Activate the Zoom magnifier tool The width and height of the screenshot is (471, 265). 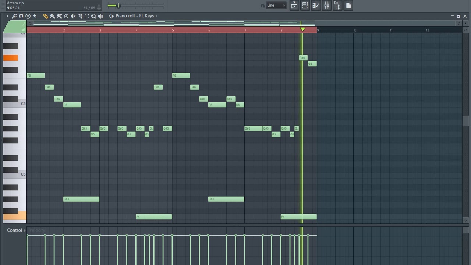point(94,16)
